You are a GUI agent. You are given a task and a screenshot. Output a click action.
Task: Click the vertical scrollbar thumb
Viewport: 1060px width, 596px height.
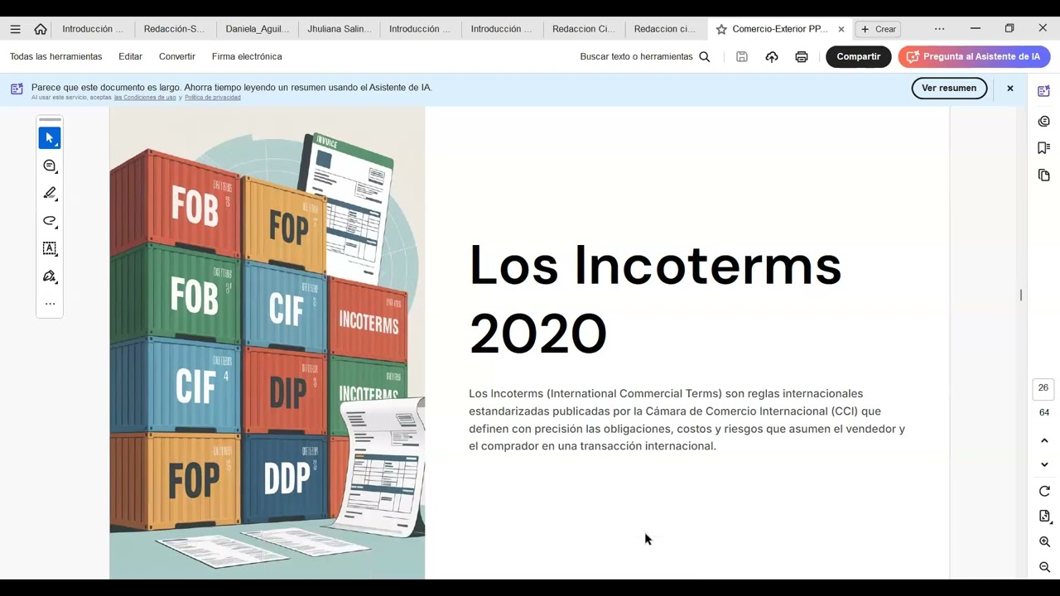click(x=1021, y=296)
